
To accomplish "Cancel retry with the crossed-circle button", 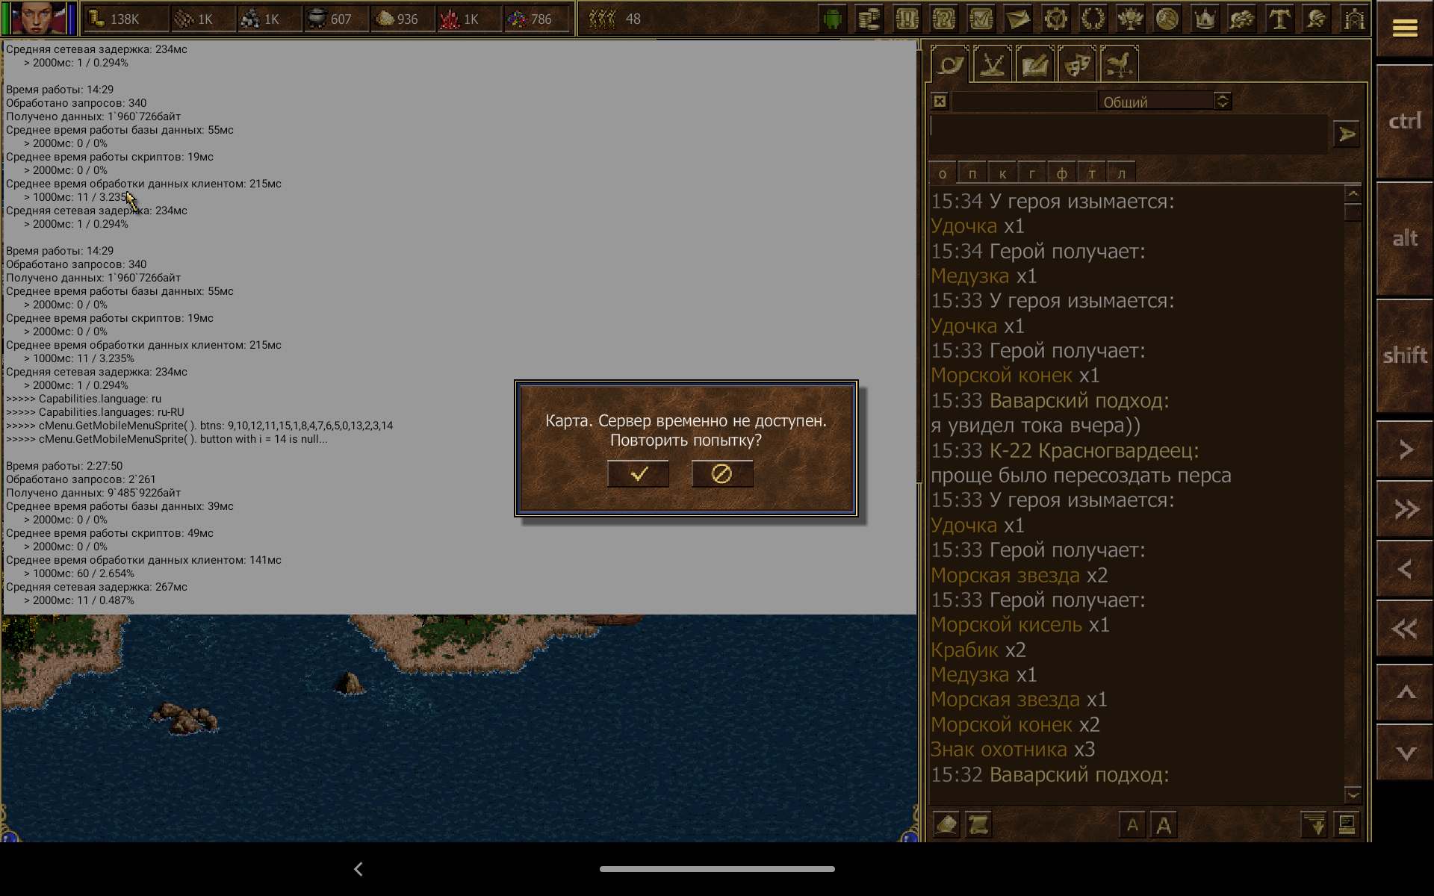I will tap(721, 473).
